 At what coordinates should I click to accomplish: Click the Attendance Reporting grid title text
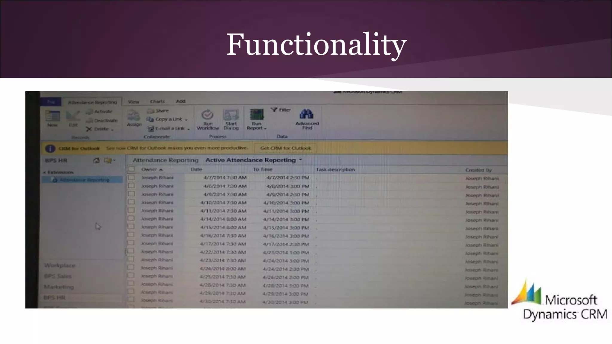[166, 160]
